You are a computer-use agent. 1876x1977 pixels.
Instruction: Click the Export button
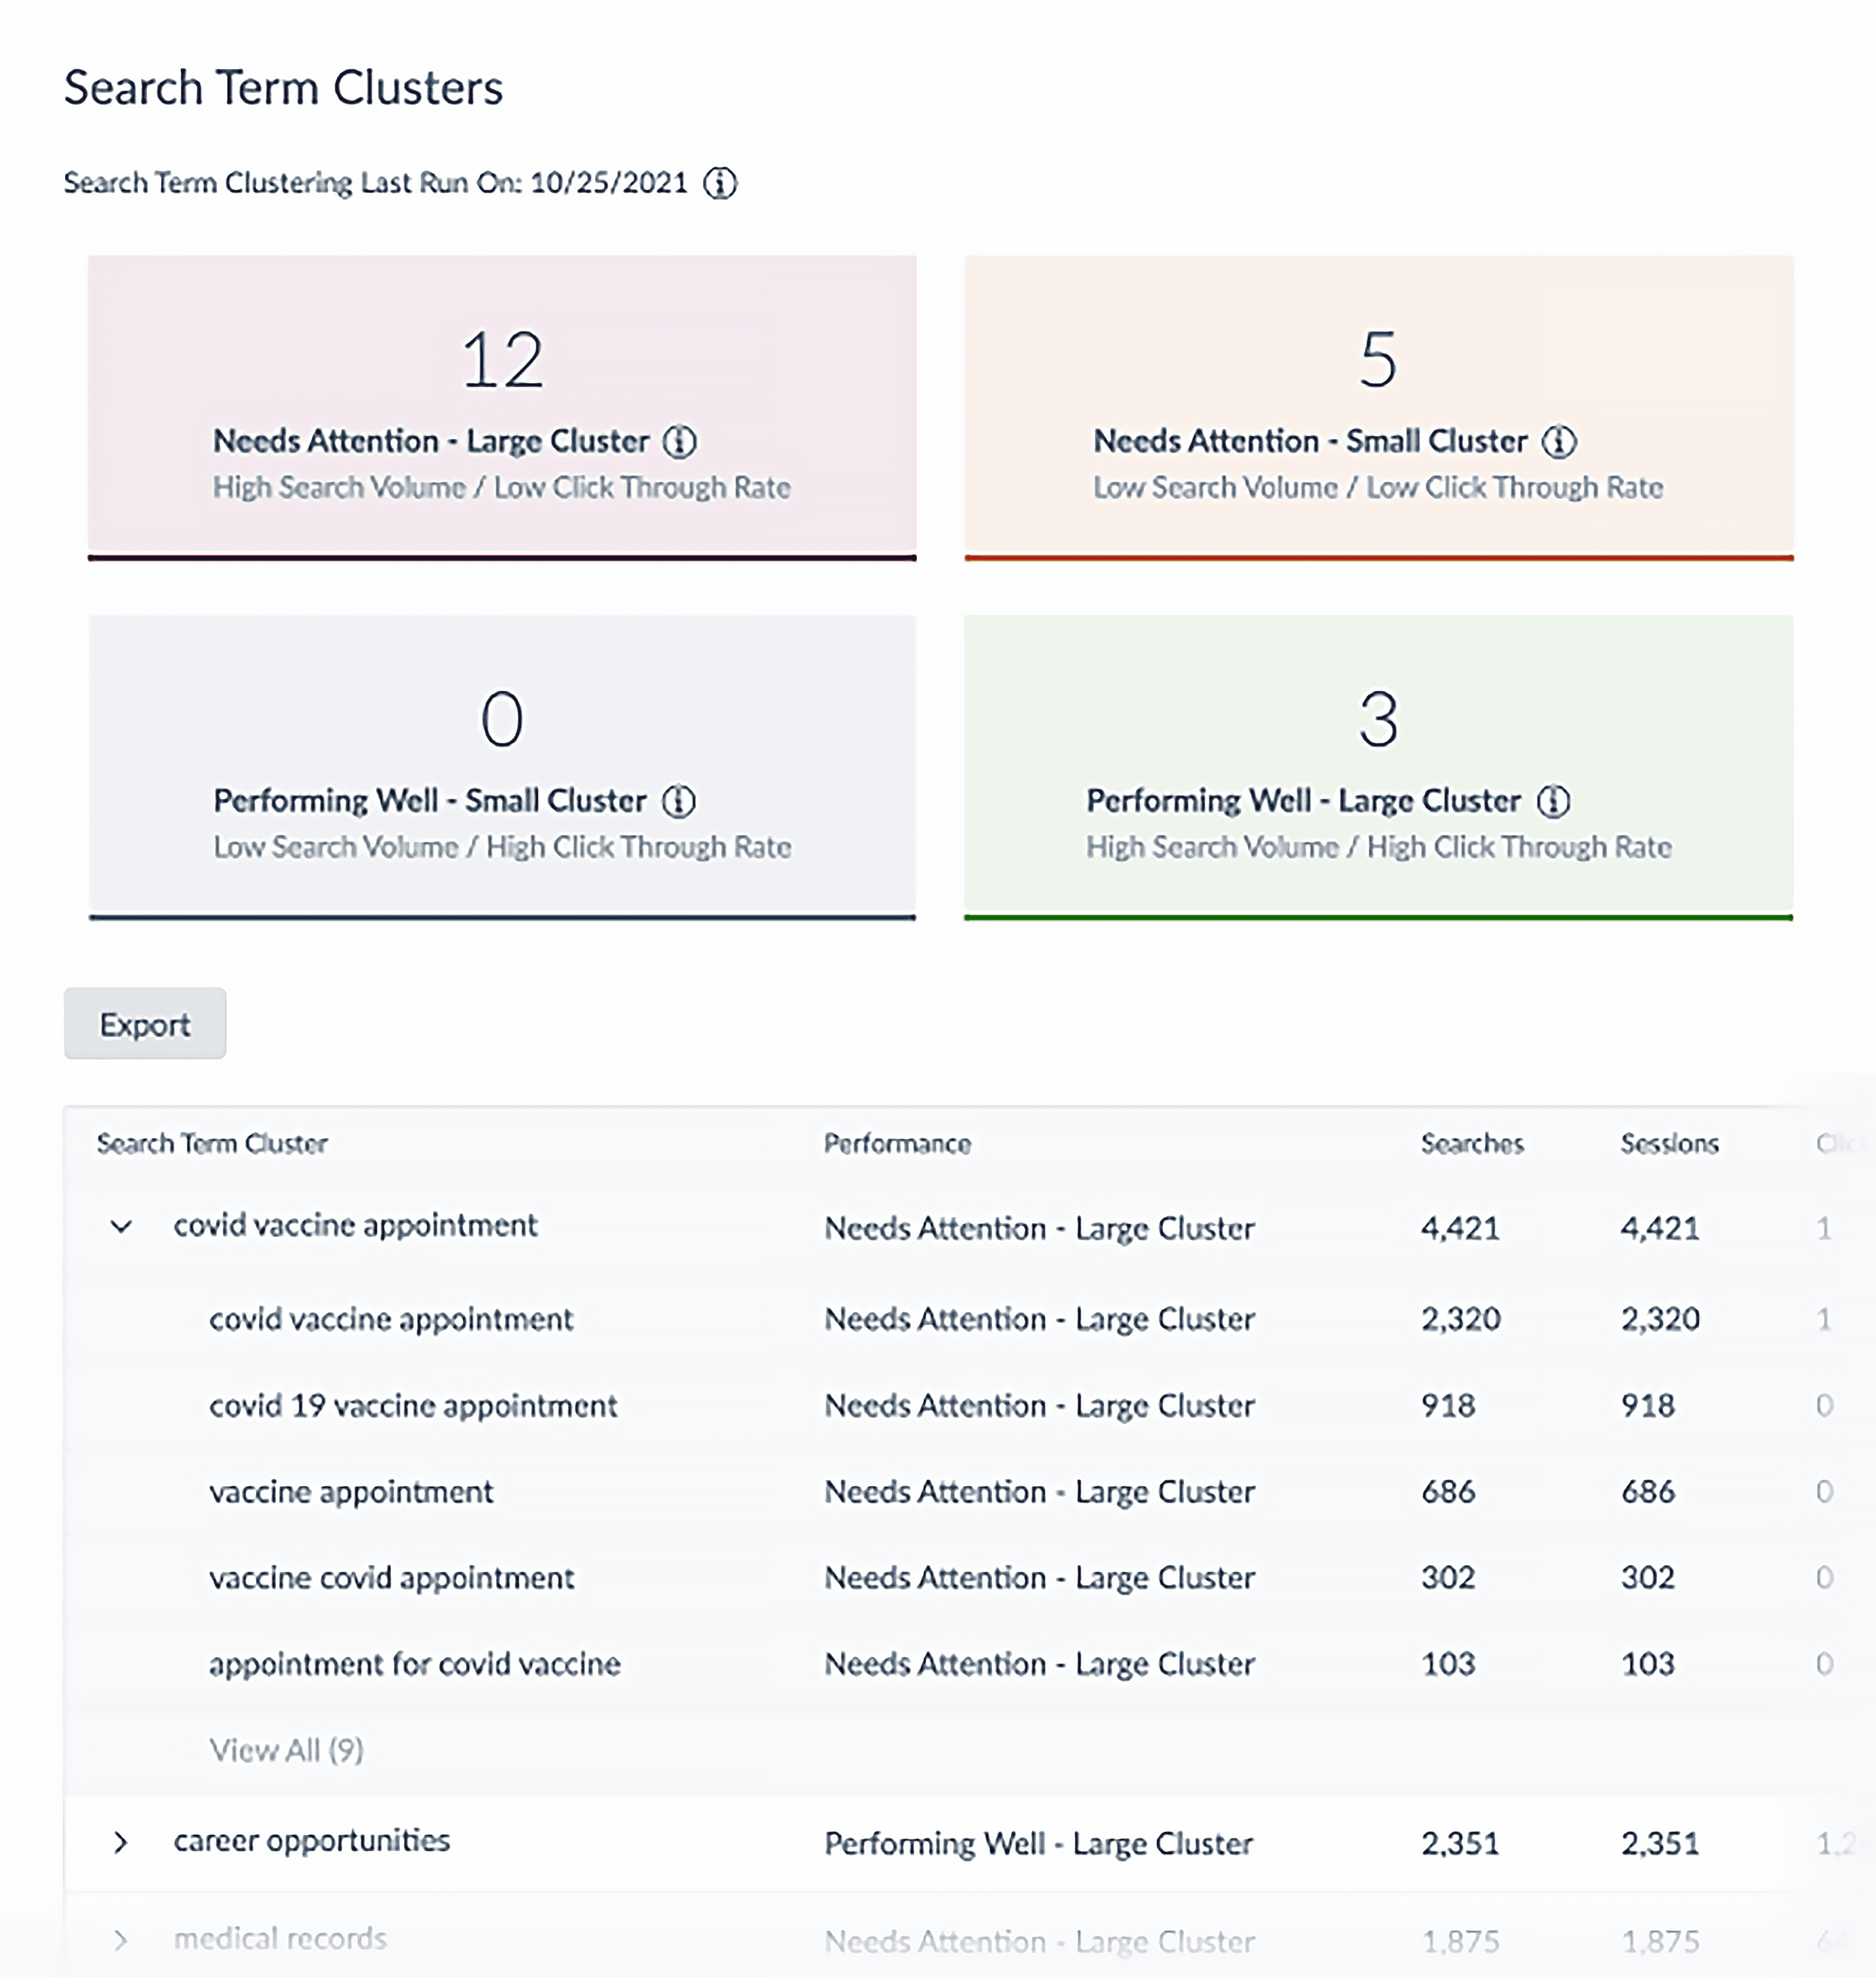[x=145, y=1024]
